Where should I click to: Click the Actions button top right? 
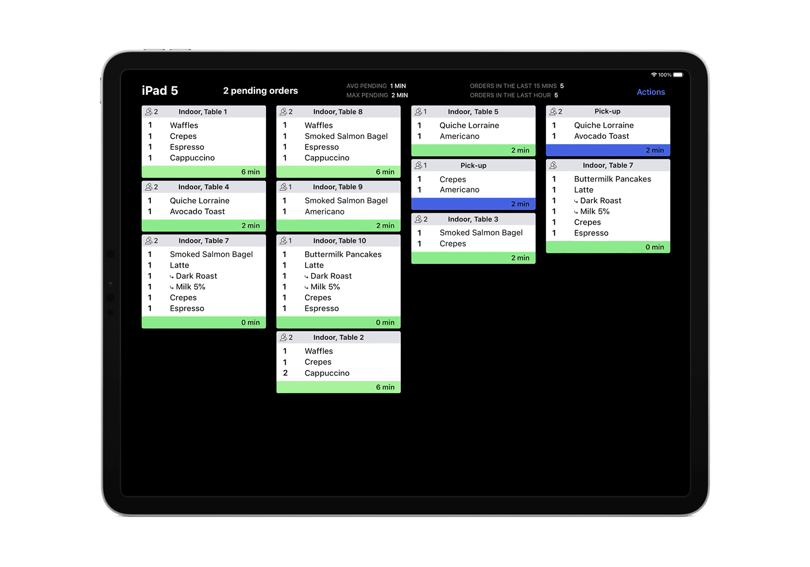point(650,92)
